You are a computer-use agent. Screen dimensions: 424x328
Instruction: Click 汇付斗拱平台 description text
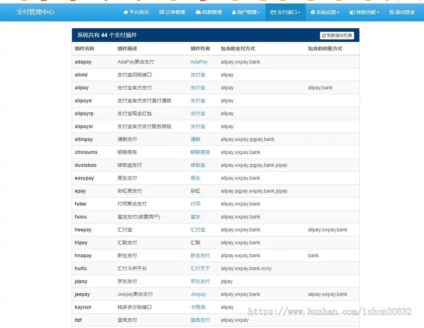132,268
